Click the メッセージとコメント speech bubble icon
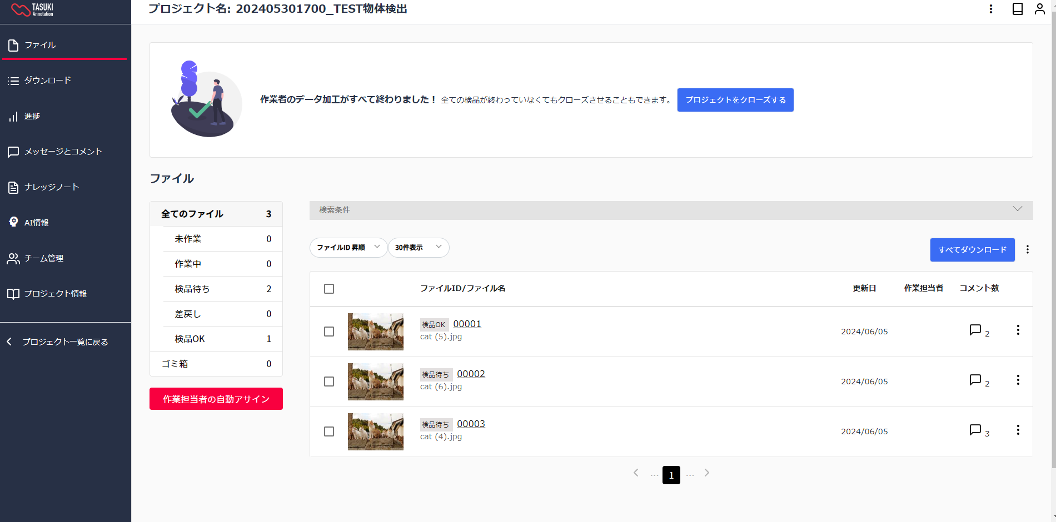The width and height of the screenshot is (1056, 522). tap(13, 152)
